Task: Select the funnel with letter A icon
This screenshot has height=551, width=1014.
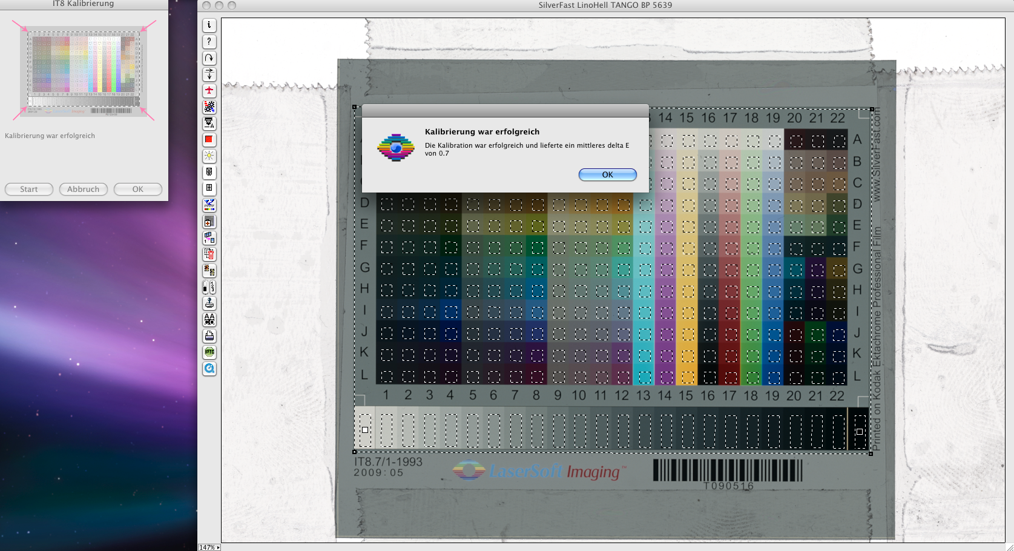Action: pos(209,123)
